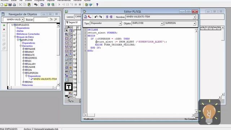This screenshot has height=130, width=231.
Task: Click the red X Delete icon in Navigator
Action: (4, 30)
